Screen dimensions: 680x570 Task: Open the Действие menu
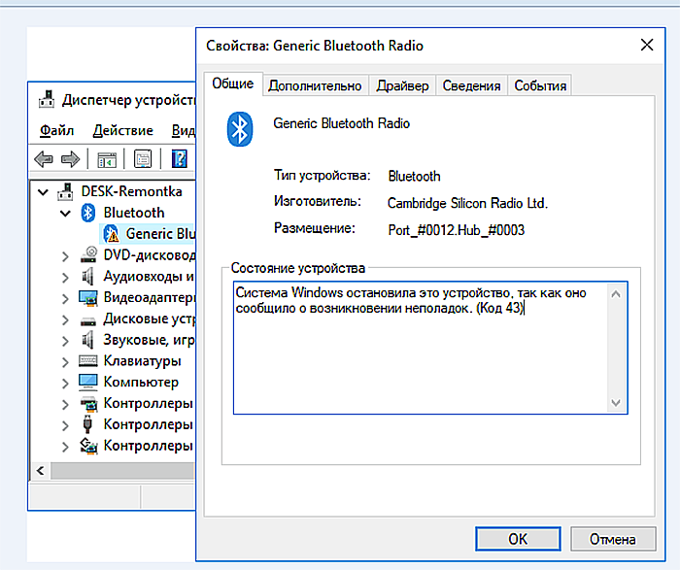(x=122, y=130)
